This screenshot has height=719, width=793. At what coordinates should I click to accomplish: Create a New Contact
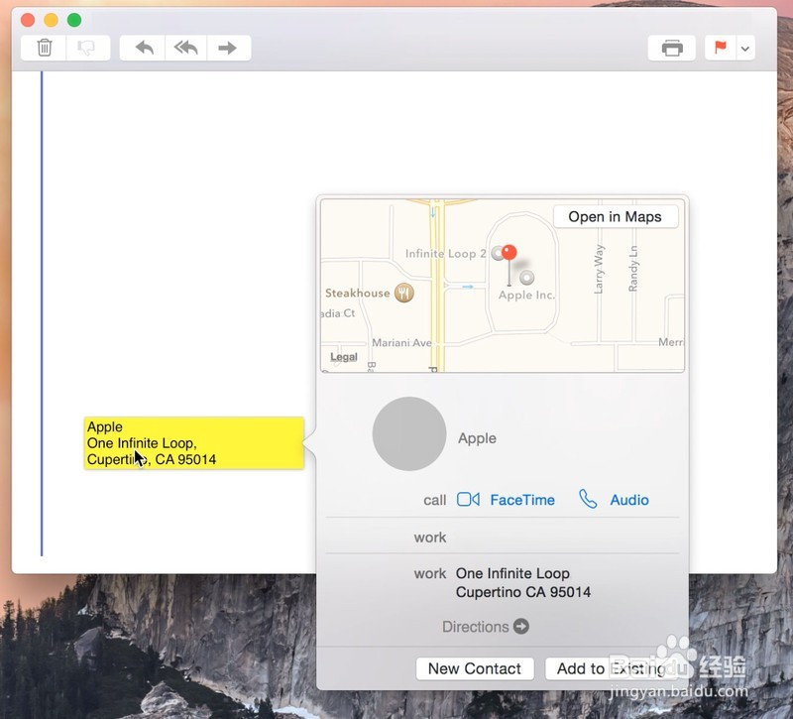[475, 668]
